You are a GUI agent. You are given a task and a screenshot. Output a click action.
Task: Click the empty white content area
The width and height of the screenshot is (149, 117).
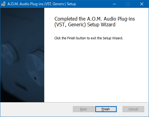(96, 70)
